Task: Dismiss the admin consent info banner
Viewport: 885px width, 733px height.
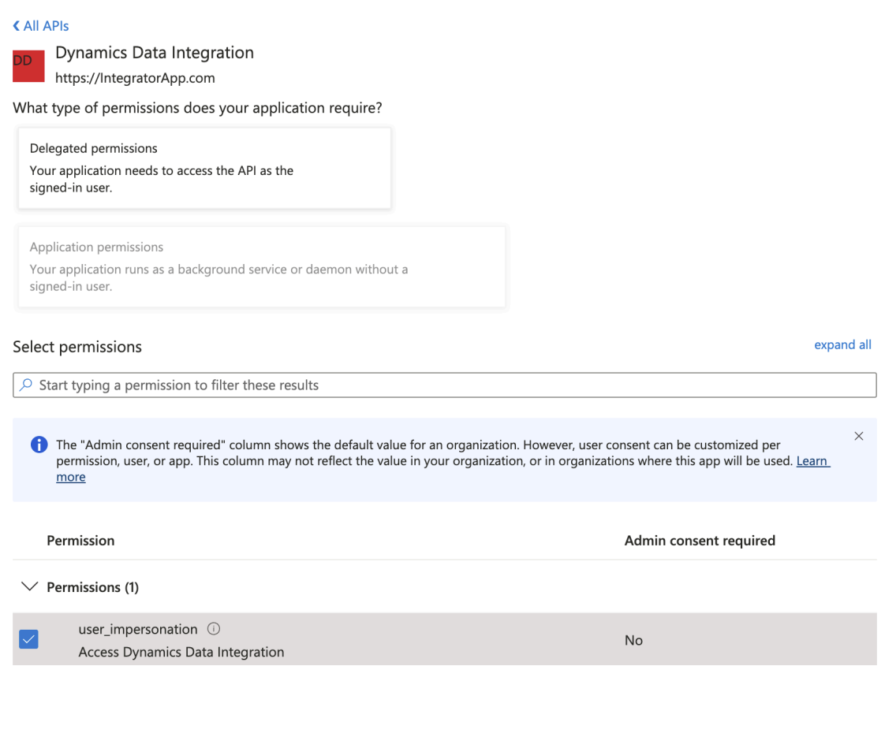Action: point(858,436)
